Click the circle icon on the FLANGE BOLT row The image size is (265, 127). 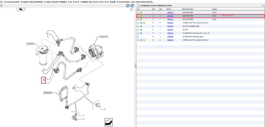pyautogui.click(x=138, y=33)
